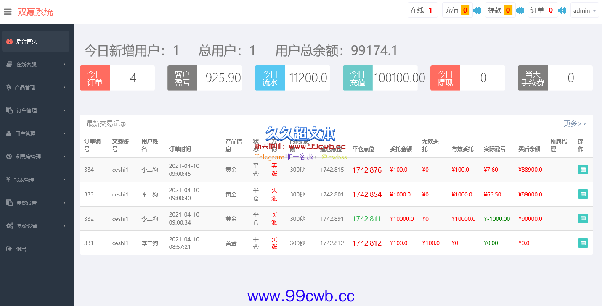This screenshot has height=306, width=602.
Task: Click the 退出 sign-out icon
Action: click(x=9, y=249)
